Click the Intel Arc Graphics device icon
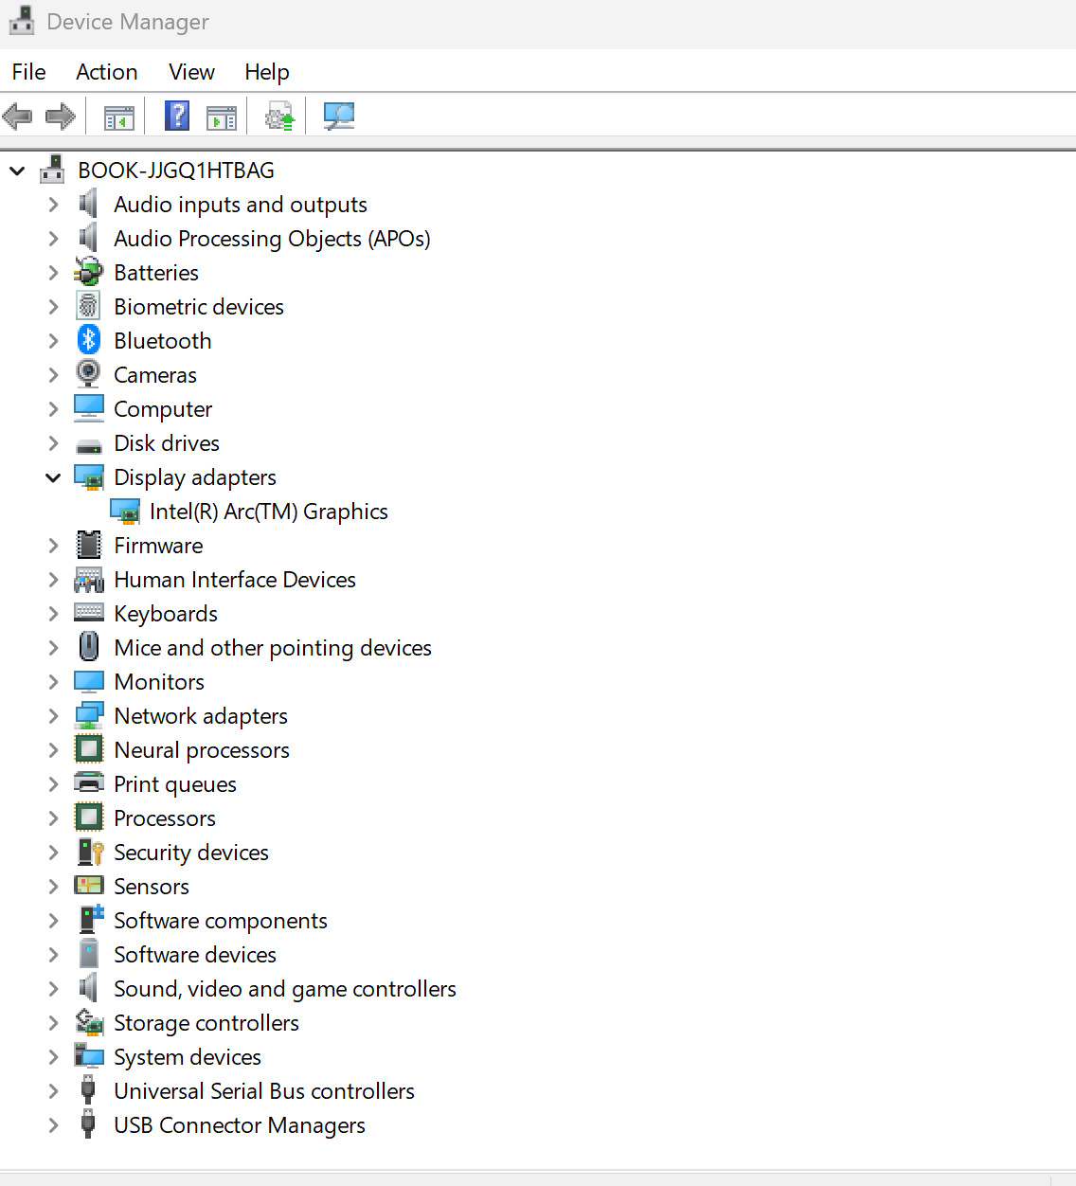 (125, 512)
